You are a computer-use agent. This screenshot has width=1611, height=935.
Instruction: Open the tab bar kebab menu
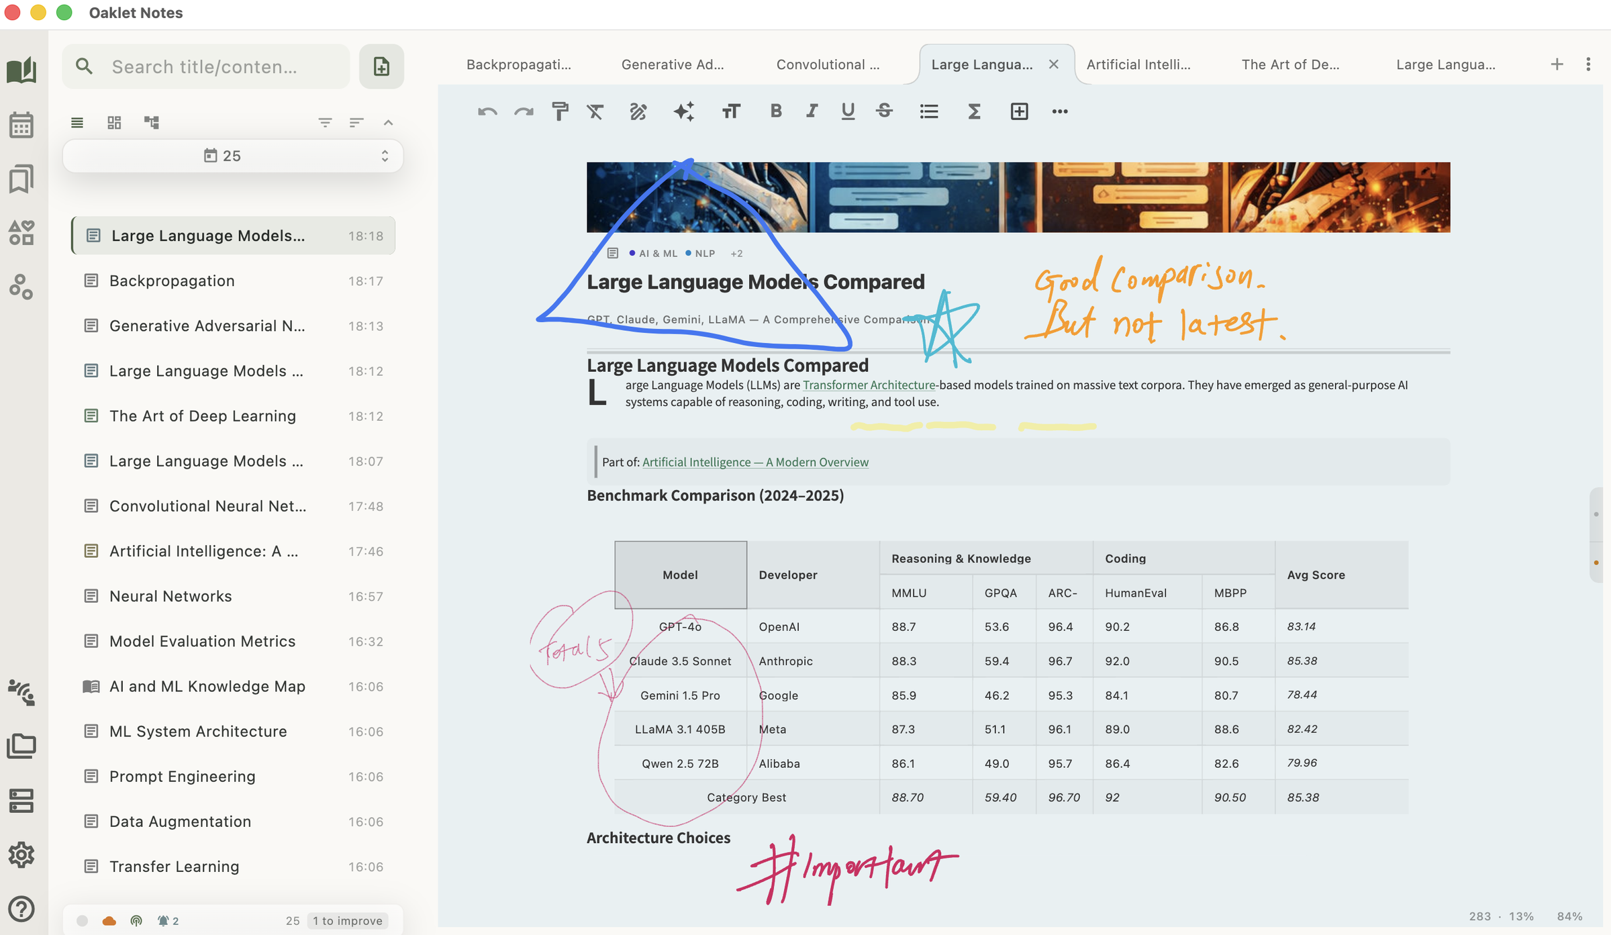click(x=1588, y=64)
